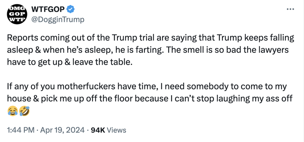Click the Apr 19, 2024 date
304x142 pixels.
(x=62, y=130)
